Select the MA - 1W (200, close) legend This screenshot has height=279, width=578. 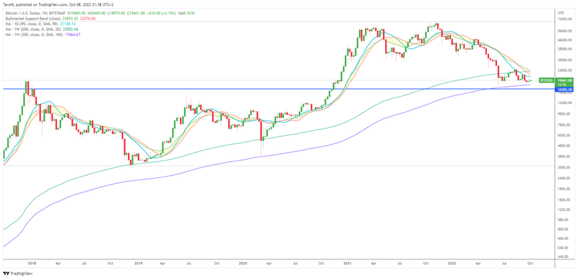[x=33, y=29]
